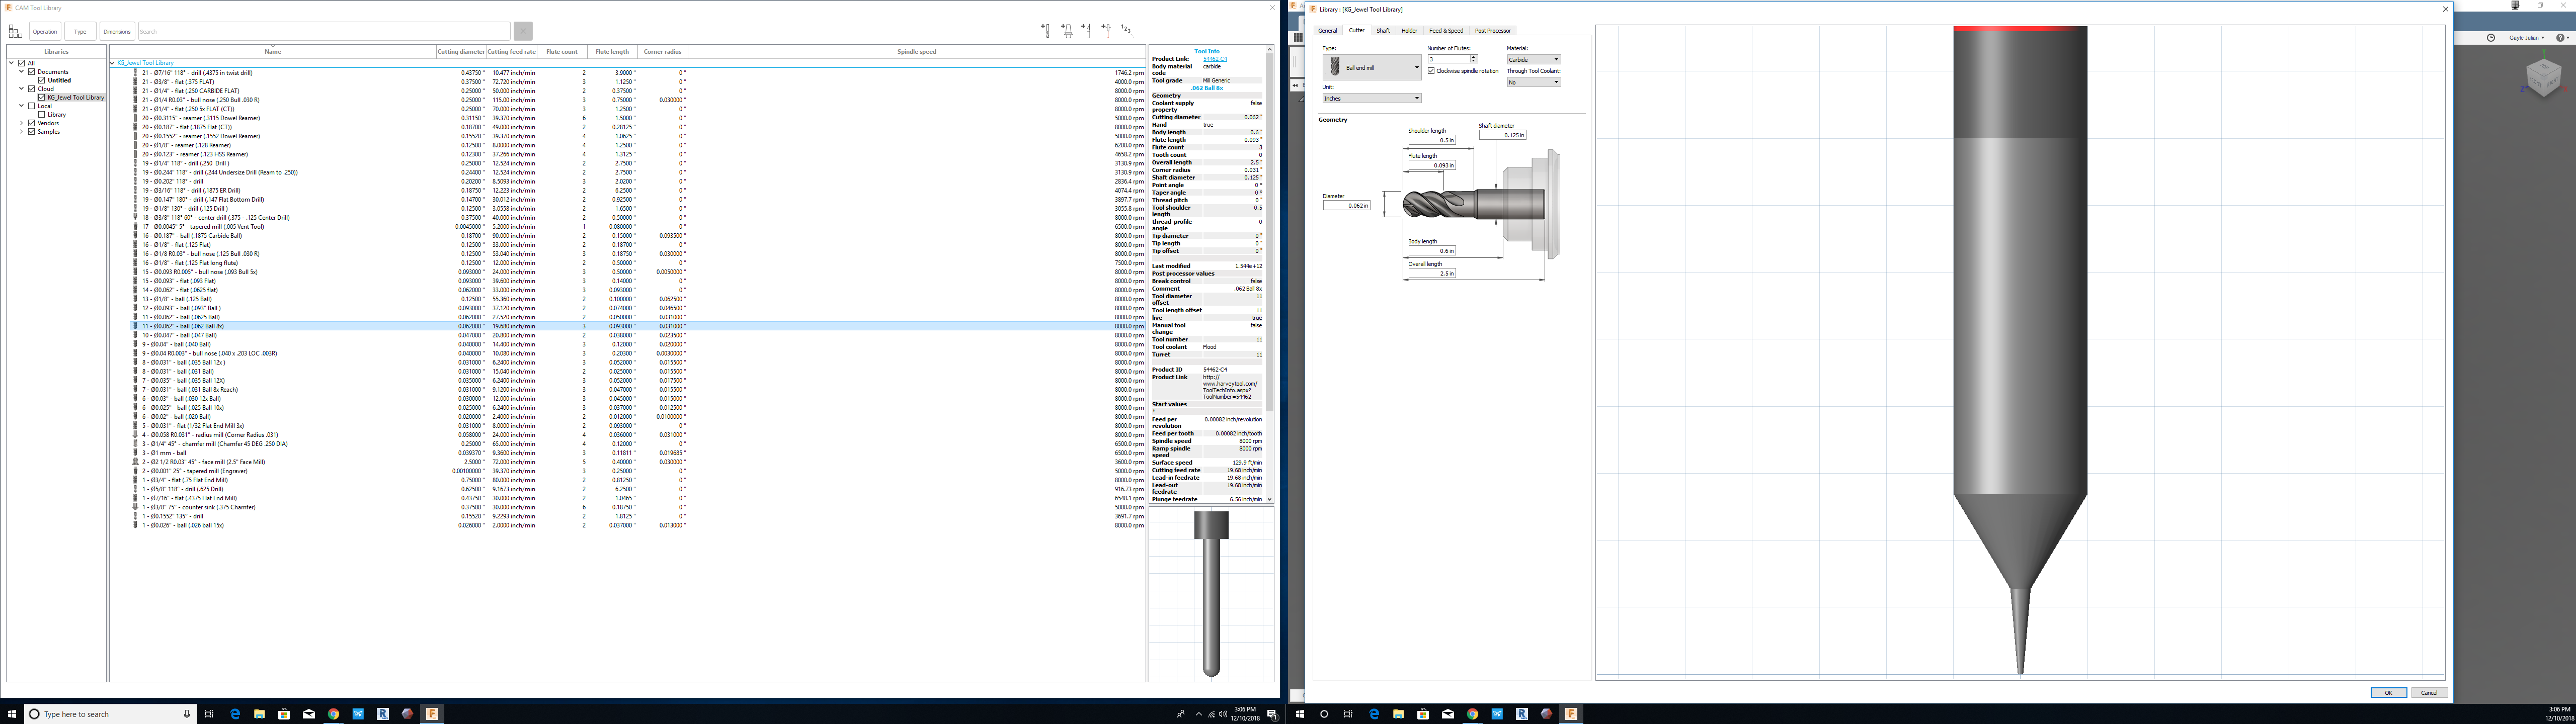Open the Post Processor tab

(x=1494, y=30)
